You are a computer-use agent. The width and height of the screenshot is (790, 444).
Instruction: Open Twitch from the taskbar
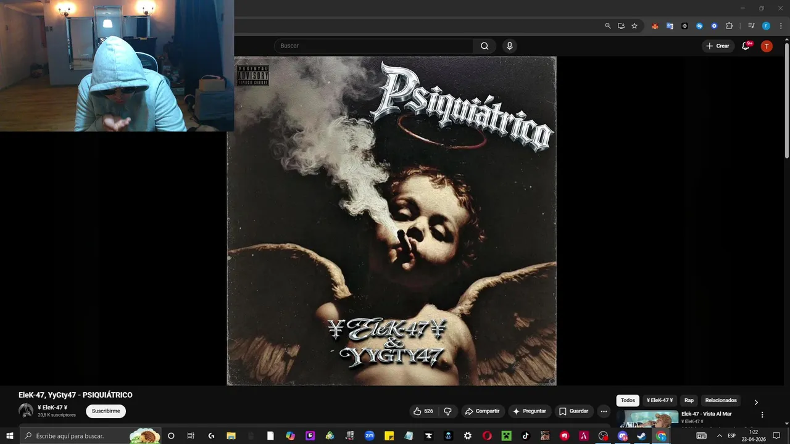[310, 436]
